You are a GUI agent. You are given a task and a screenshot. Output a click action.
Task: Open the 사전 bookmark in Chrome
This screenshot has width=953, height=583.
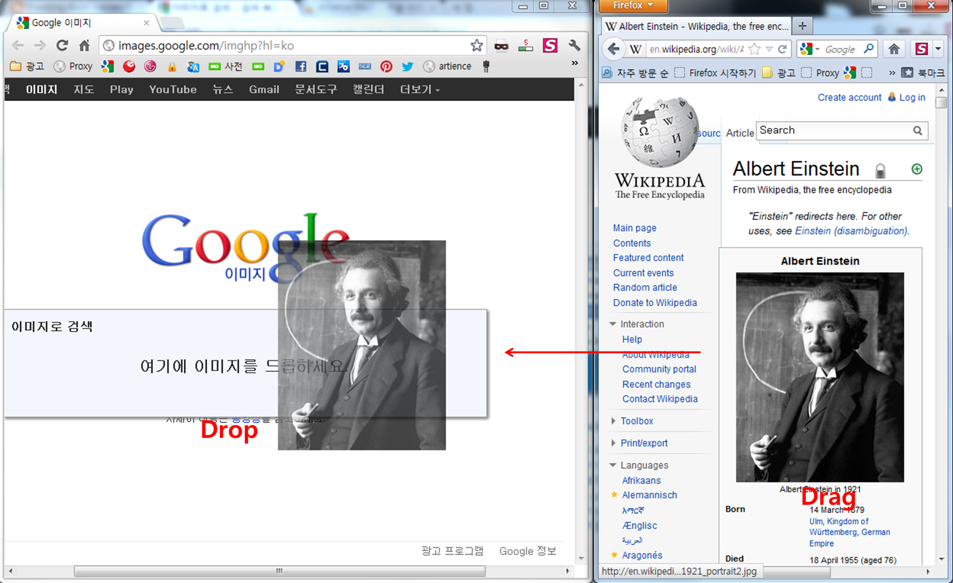pos(225,66)
